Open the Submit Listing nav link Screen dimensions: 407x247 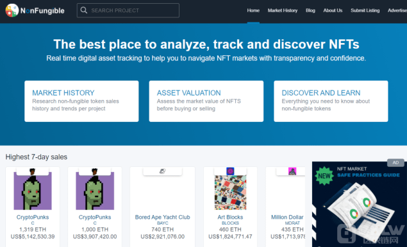(x=365, y=10)
